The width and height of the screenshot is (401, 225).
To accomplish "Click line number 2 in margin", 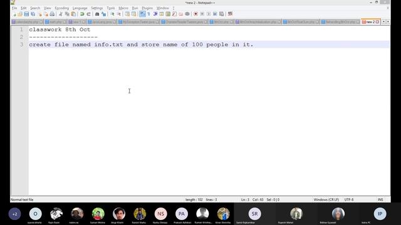I will (21, 37).
